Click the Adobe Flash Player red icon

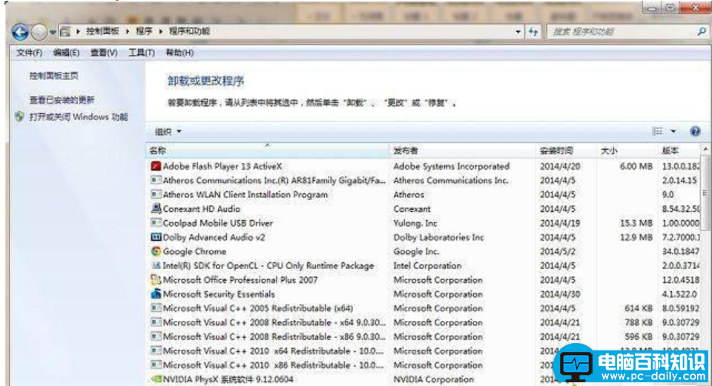point(156,166)
